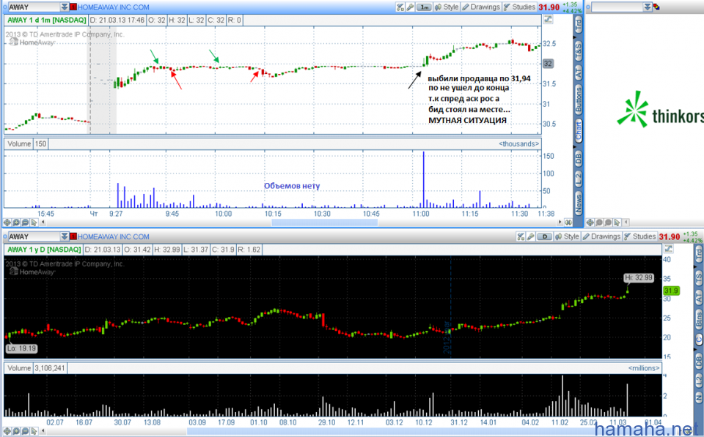Open Studies menu in upper chart

click(x=524, y=7)
